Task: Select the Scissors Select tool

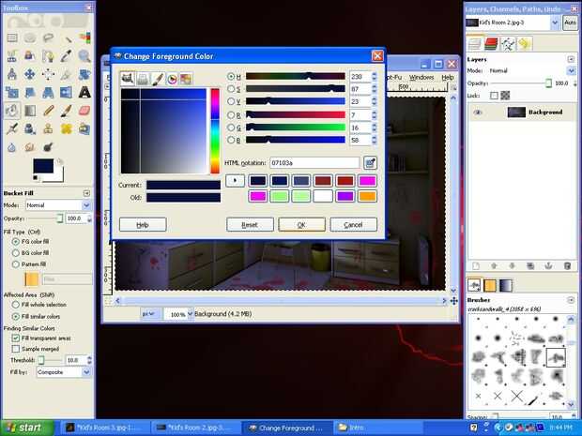Action: [12, 55]
